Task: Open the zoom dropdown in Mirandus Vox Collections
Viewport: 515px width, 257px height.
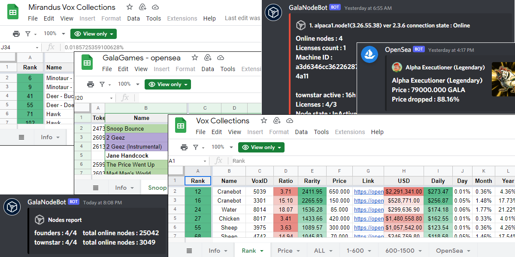Action: [x=54, y=33]
